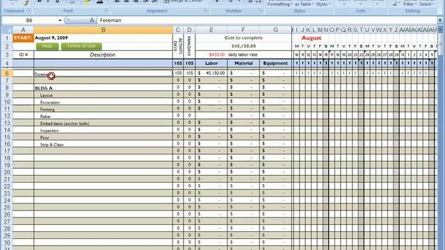The width and height of the screenshot is (445, 250).
Task: Click the Excavation task cell
Action: point(104,102)
